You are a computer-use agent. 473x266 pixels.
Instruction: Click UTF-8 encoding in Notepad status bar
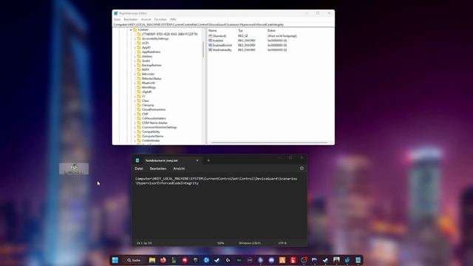282,243
